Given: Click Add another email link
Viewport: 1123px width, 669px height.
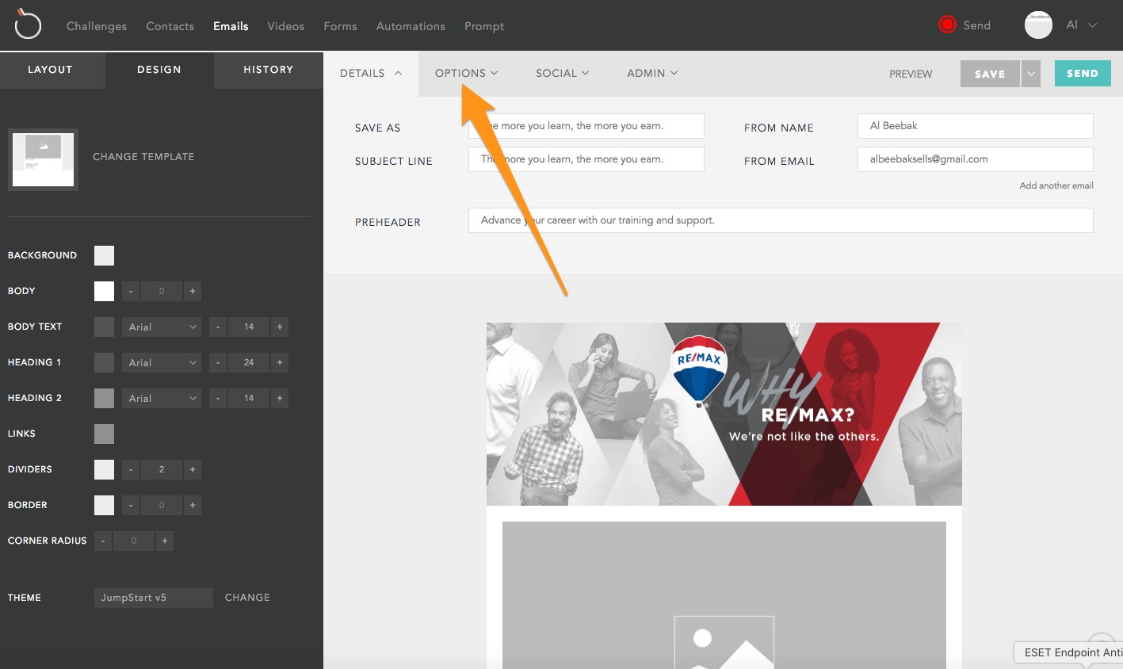Looking at the screenshot, I should pyautogui.click(x=1056, y=185).
